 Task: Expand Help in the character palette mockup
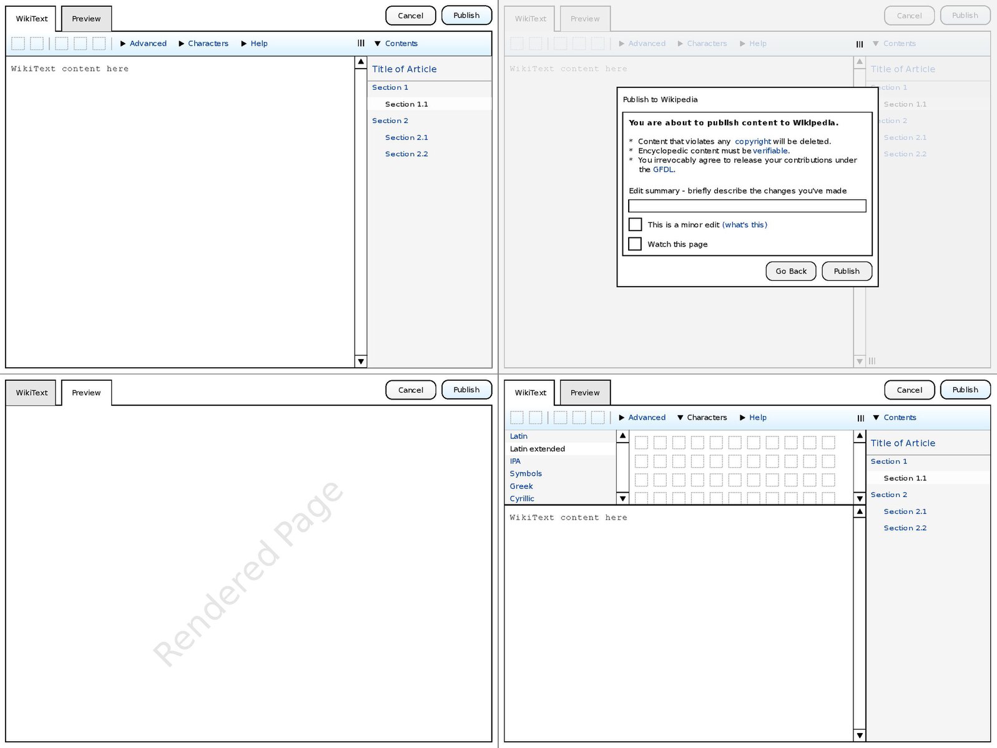coord(753,417)
